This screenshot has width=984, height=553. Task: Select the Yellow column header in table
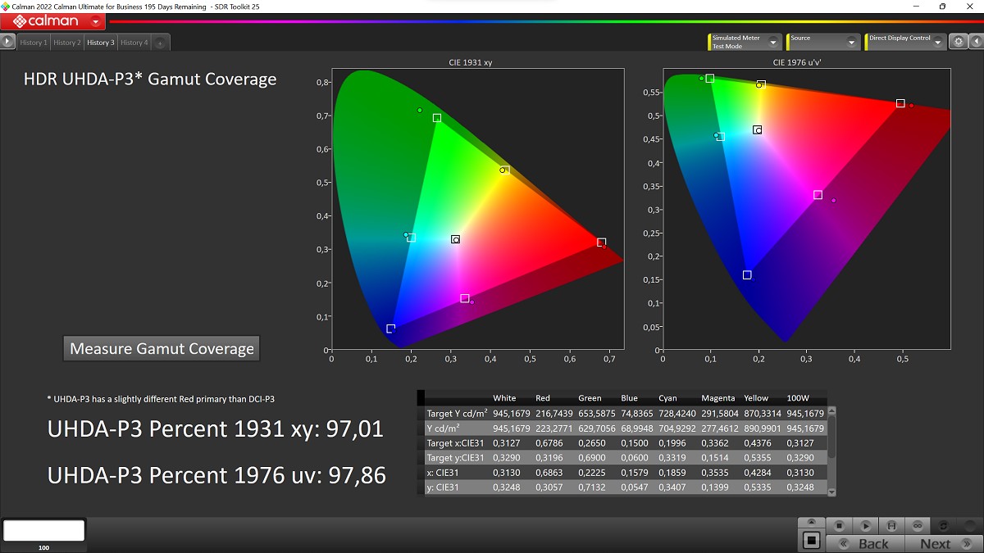[x=756, y=398]
